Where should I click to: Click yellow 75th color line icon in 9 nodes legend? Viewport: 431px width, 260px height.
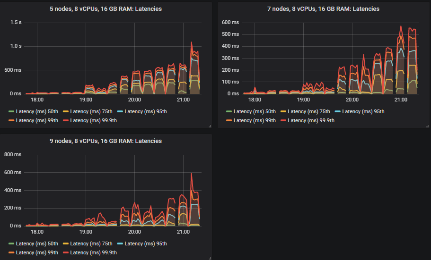[x=66, y=244]
